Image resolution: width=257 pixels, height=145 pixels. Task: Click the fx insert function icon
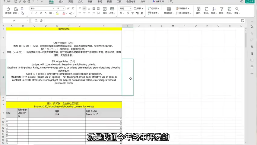[x=41, y=21]
